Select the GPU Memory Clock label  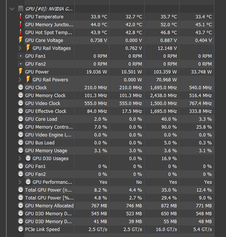pyautogui.click(x=45, y=96)
